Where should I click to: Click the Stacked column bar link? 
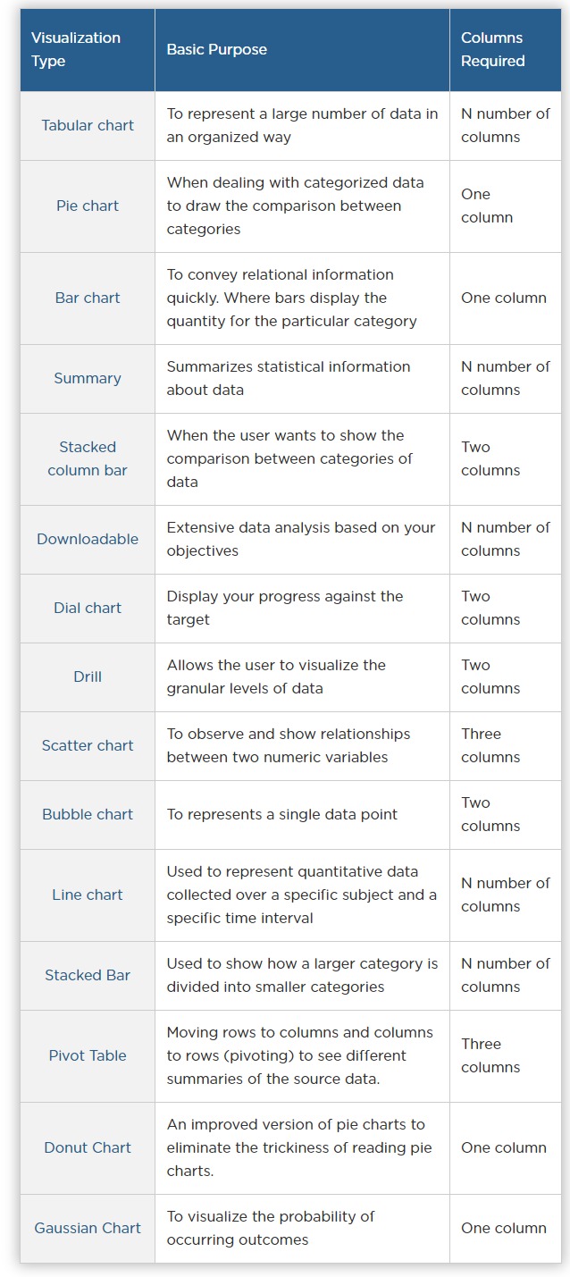[88, 458]
